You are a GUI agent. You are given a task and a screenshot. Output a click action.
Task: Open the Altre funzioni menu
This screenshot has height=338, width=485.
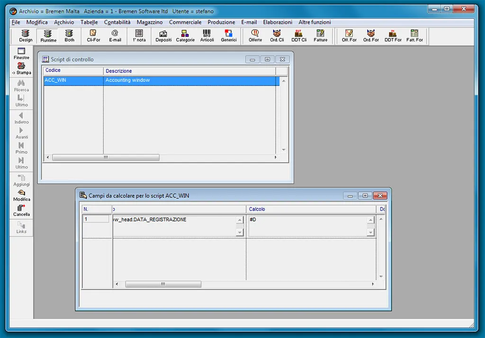coord(314,22)
